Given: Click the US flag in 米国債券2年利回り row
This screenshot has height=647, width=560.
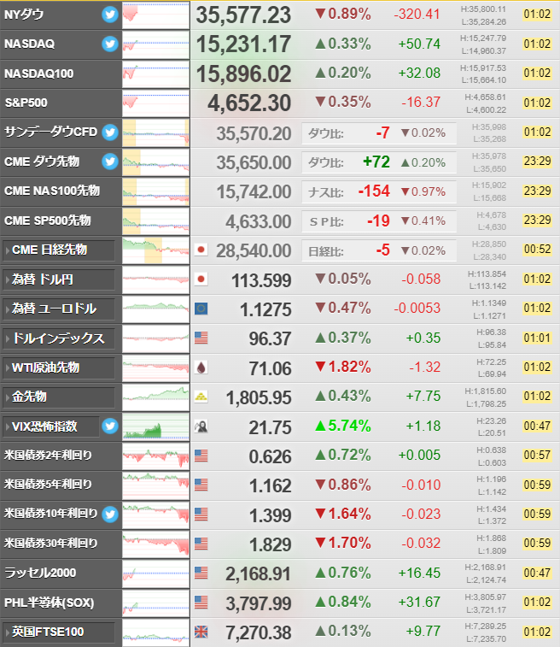Looking at the screenshot, I should click(201, 456).
